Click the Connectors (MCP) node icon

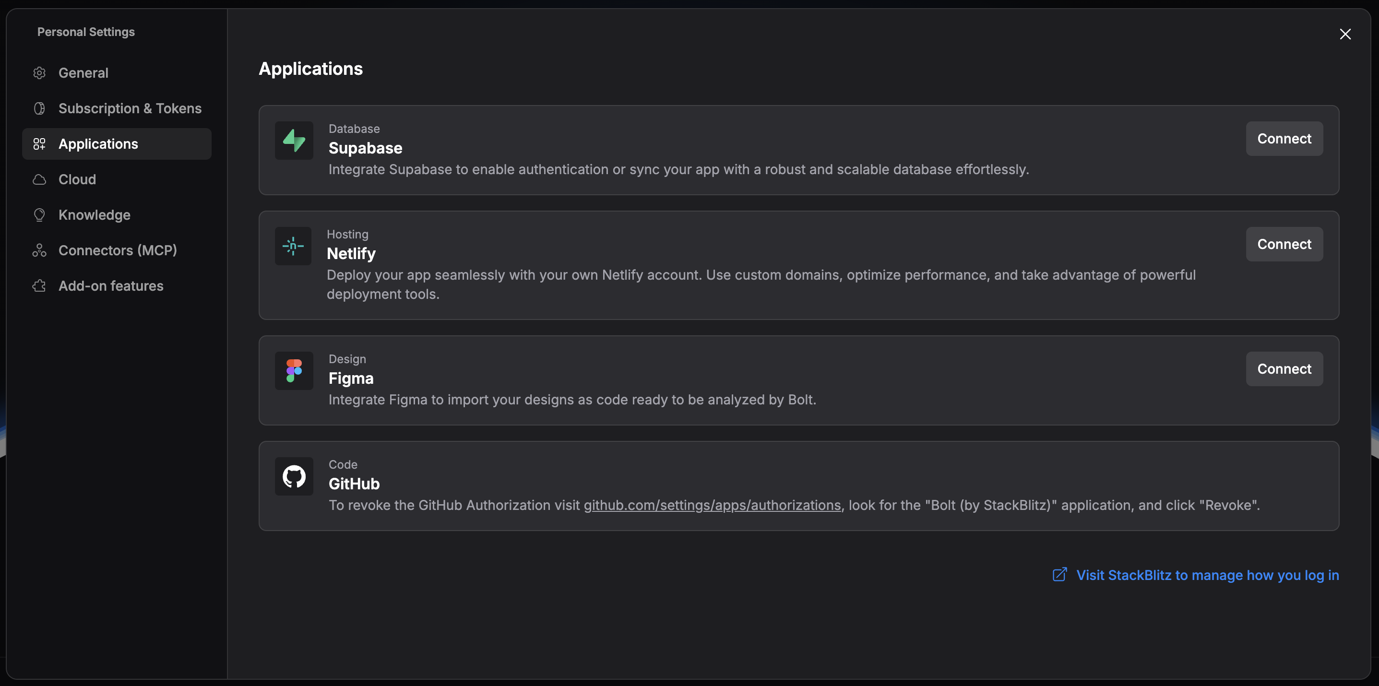point(39,250)
